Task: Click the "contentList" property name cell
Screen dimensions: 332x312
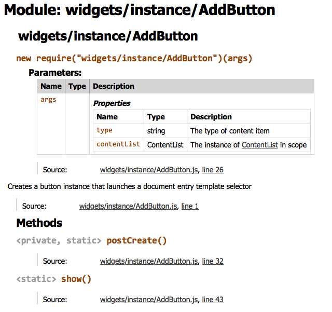Action: (x=118, y=144)
